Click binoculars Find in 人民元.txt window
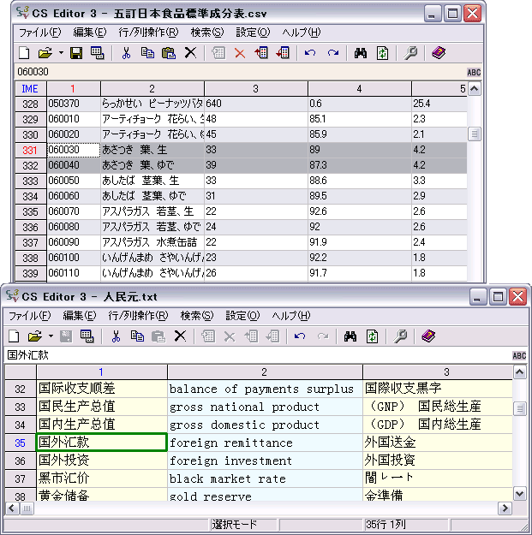Viewport: 532px width, 535px height. [x=350, y=336]
